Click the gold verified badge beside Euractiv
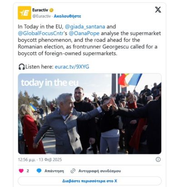188x187 pixels. tap(51, 10)
